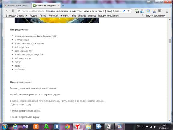The height and width of the screenshot is (130, 173).
Task: Click the 'майонез' list item
Action: (x=20, y=70)
